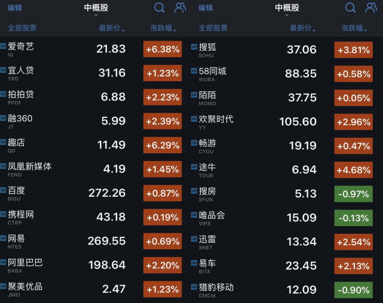This screenshot has width=383, height=303.
Task: Expand the 中概股 dropdown in left panel
Action: (x=96, y=9)
